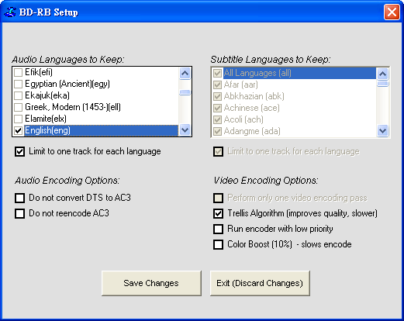Click the BD-RB Setup title bar icon
The height and width of the screenshot is (321, 404).
pyautogui.click(x=10, y=12)
